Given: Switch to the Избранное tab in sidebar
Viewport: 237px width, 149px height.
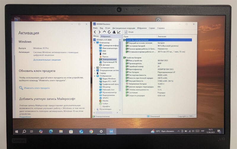Looking at the screenshot, I should coord(105,36).
